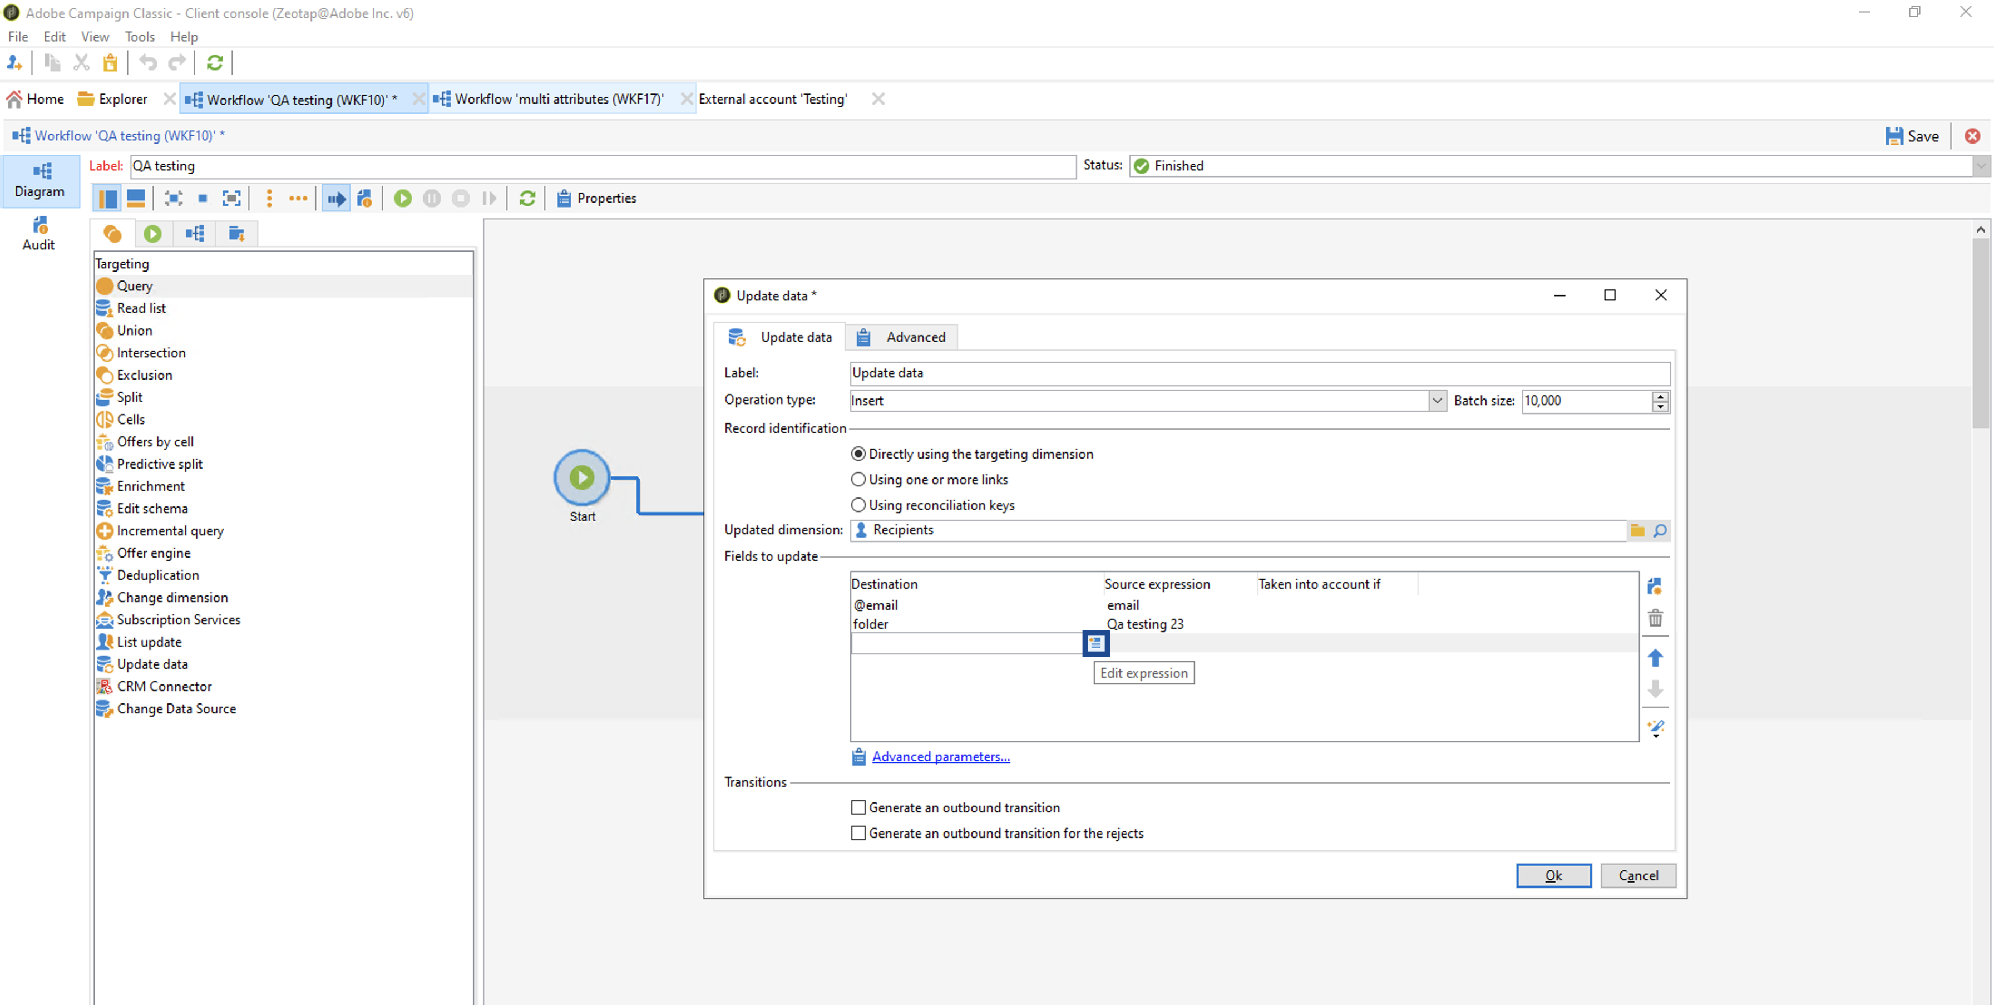Click the green Start workflow button in toolbar
The width and height of the screenshot is (1994, 1005).
[x=402, y=198]
